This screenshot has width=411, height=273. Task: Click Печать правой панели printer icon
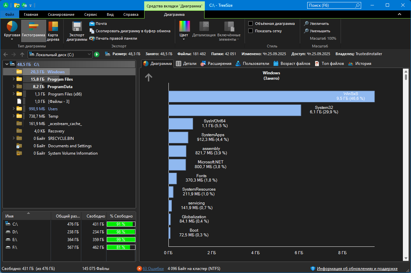click(x=92, y=38)
